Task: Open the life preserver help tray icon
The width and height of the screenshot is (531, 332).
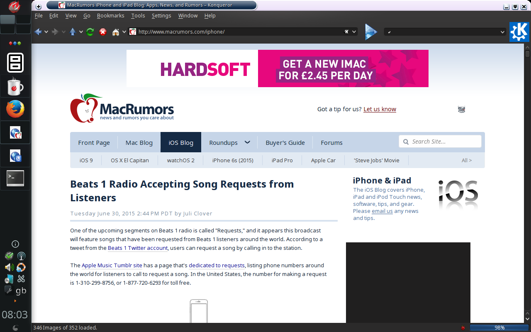Action: click(21, 267)
